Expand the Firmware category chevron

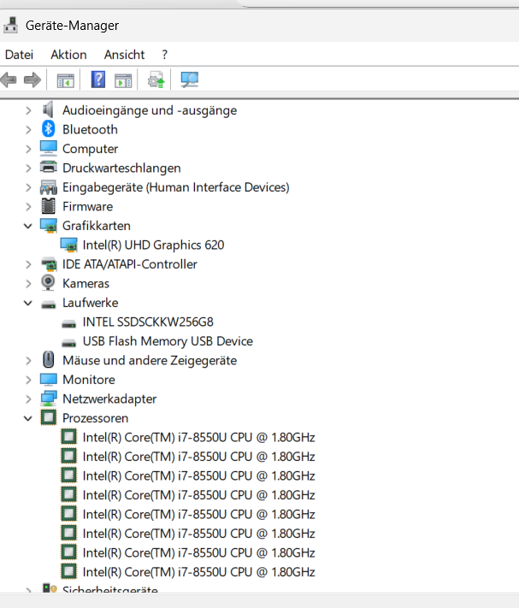click(28, 207)
